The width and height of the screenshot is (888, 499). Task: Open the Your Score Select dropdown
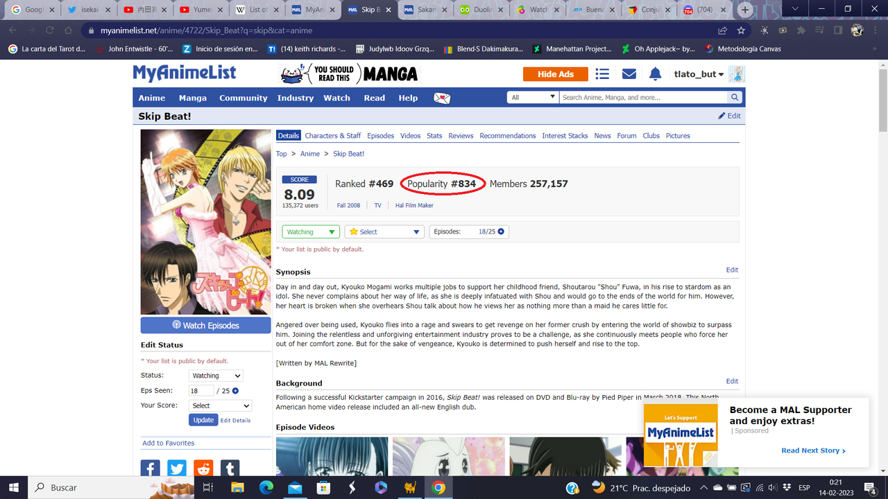[x=219, y=405]
